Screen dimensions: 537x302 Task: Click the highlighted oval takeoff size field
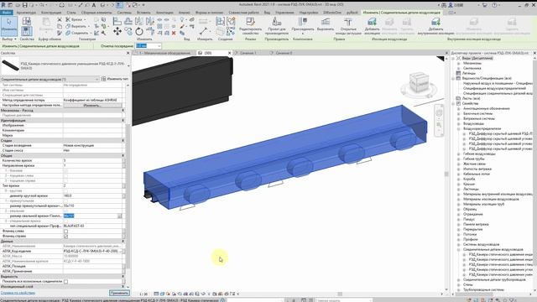91,216
